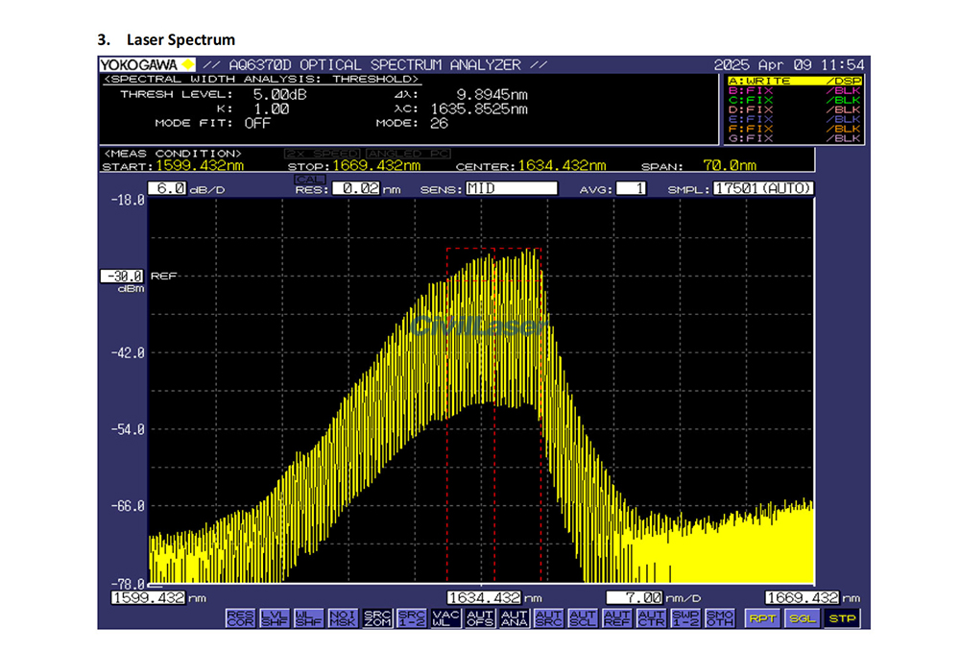Open the SENS sensitivity MID field
The width and height of the screenshot is (960, 652).
[x=511, y=189]
